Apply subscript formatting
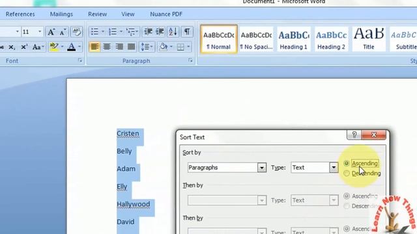This screenshot has height=234, width=417. coord(12,47)
